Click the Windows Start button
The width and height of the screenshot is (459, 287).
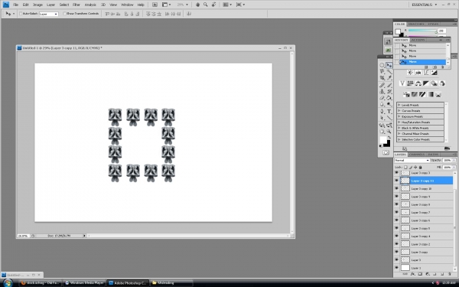click(8, 283)
